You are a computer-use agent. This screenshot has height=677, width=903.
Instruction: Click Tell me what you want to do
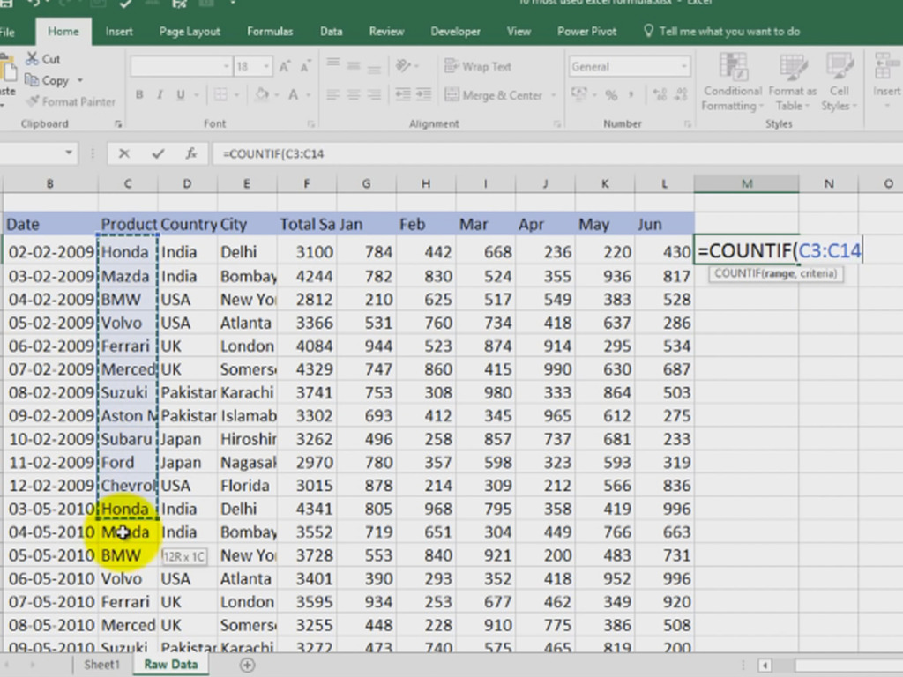coord(721,32)
